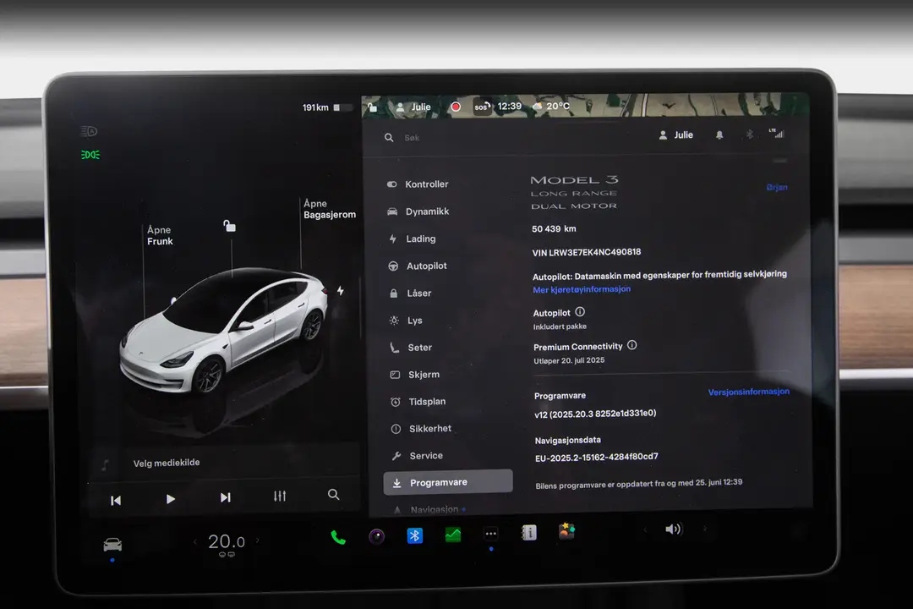
Task: Tap the blue vehicle name link
Action: click(x=777, y=188)
